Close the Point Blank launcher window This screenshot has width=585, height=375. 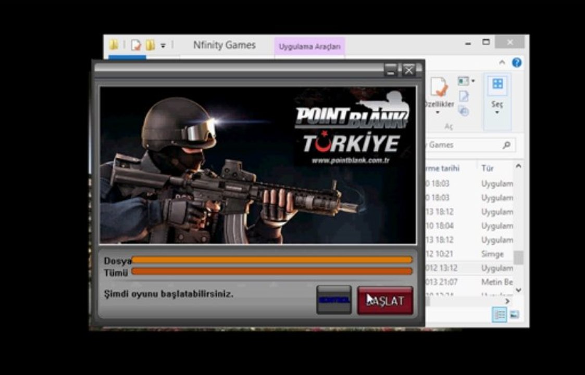(409, 70)
